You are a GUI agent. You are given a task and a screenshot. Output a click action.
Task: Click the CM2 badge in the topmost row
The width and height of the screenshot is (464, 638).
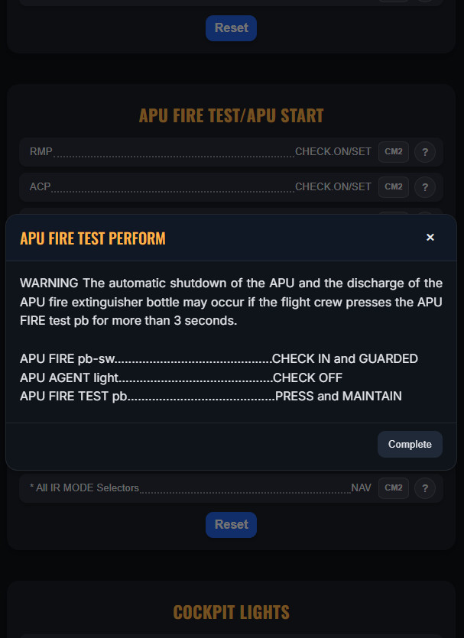393,2
